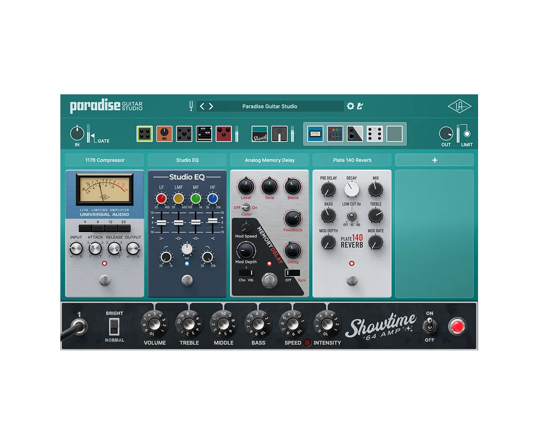Open the Paradise Guitar Studio preset name

pyautogui.click(x=270, y=106)
